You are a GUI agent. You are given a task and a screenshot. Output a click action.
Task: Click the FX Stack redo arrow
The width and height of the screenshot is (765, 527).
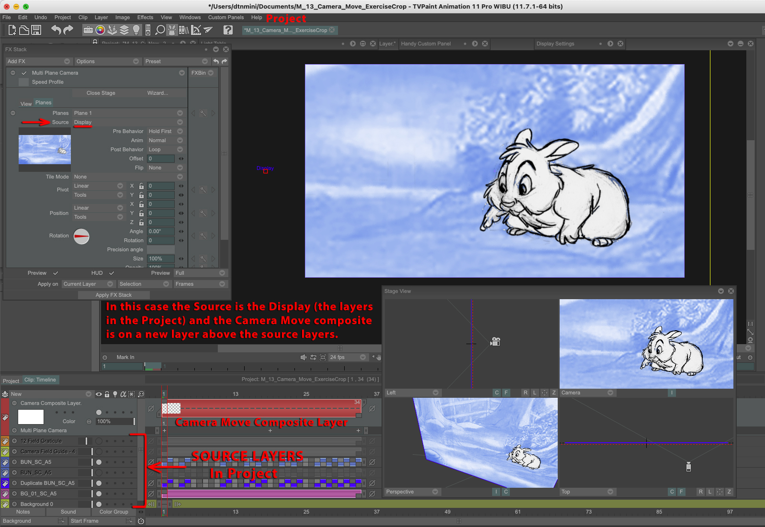tap(225, 61)
